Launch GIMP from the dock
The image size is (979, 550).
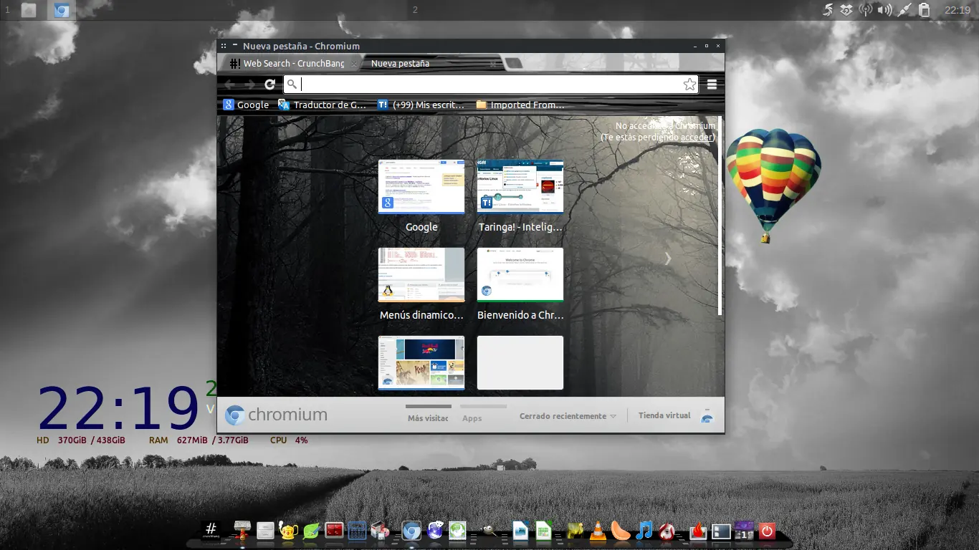point(489,531)
